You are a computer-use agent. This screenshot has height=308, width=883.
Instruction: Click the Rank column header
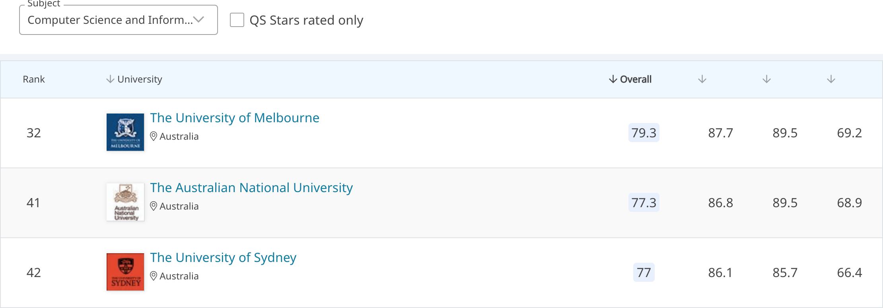34,79
